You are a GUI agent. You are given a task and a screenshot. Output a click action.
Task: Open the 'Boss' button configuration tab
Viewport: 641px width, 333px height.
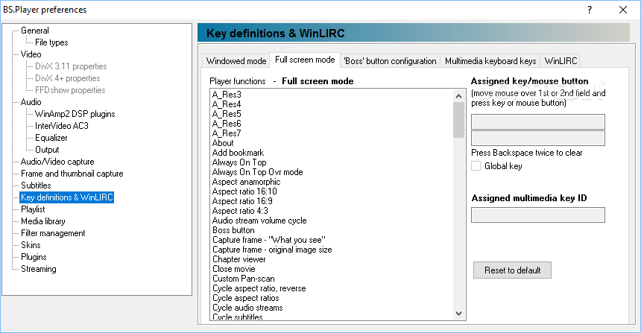(x=390, y=61)
